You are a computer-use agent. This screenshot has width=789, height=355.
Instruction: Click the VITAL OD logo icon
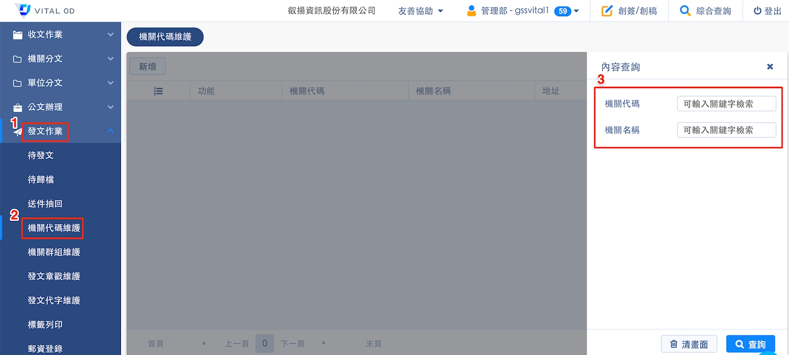point(23,10)
